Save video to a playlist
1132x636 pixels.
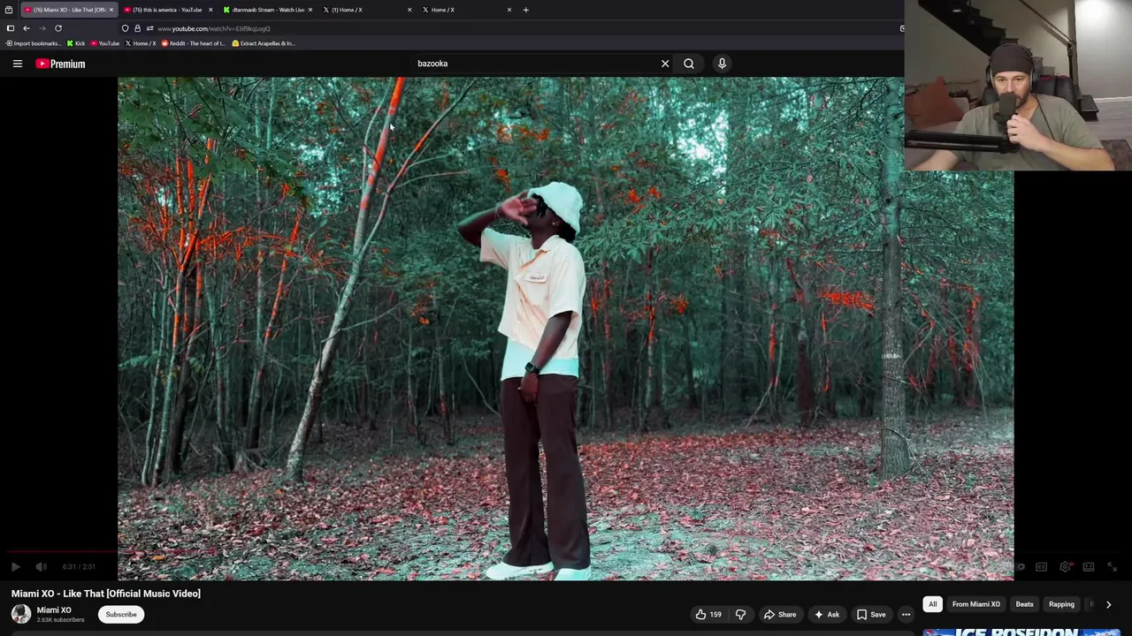click(870, 615)
